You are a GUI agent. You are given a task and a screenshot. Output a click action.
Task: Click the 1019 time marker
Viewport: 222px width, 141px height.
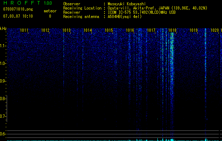(x=193, y=30)
